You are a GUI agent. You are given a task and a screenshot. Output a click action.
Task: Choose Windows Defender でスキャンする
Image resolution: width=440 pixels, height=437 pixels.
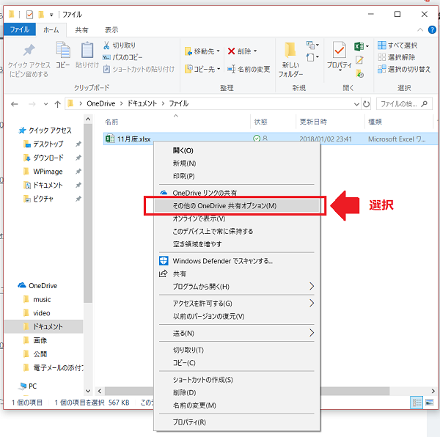pos(237,261)
